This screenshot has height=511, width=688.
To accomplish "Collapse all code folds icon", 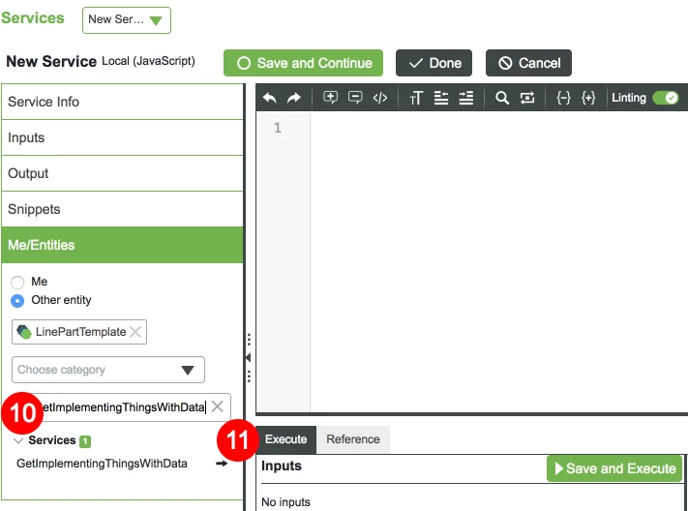I will (x=563, y=98).
